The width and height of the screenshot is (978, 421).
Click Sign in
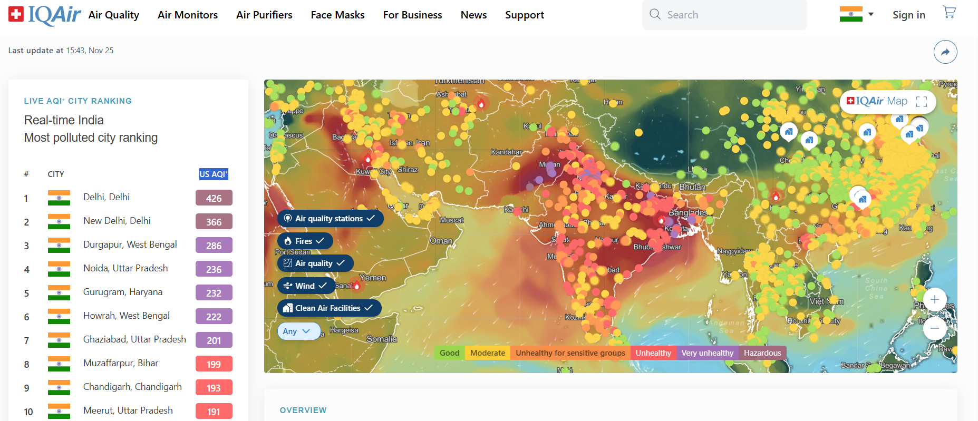(x=908, y=15)
